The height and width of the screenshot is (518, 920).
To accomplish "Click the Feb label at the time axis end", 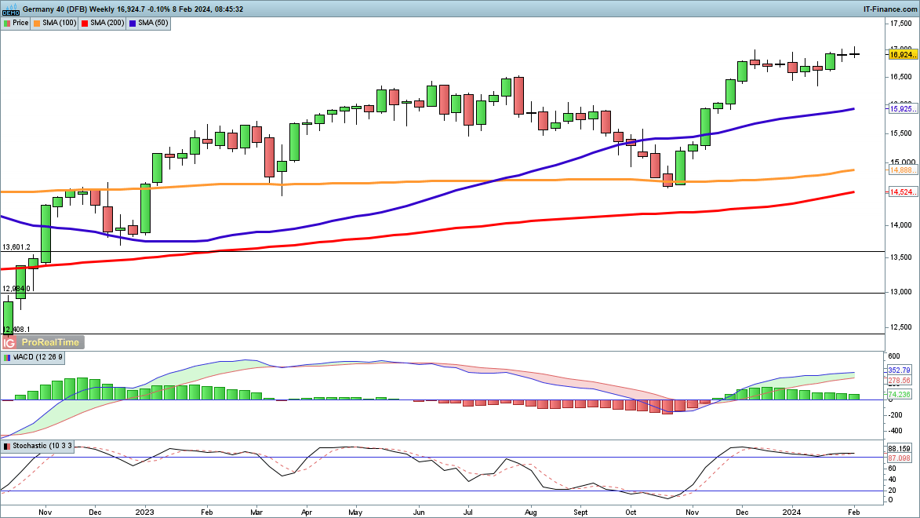I will tap(853, 513).
